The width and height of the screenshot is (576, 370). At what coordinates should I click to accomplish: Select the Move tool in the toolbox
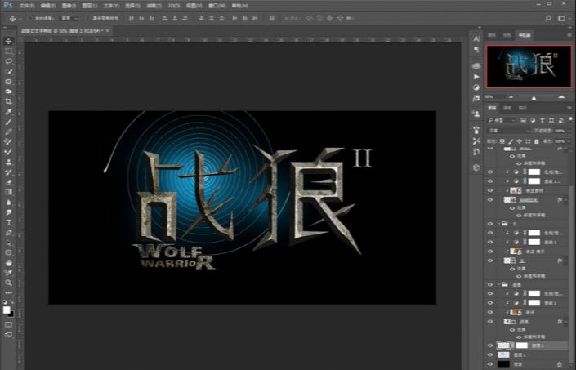pyautogui.click(x=8, y=41)
